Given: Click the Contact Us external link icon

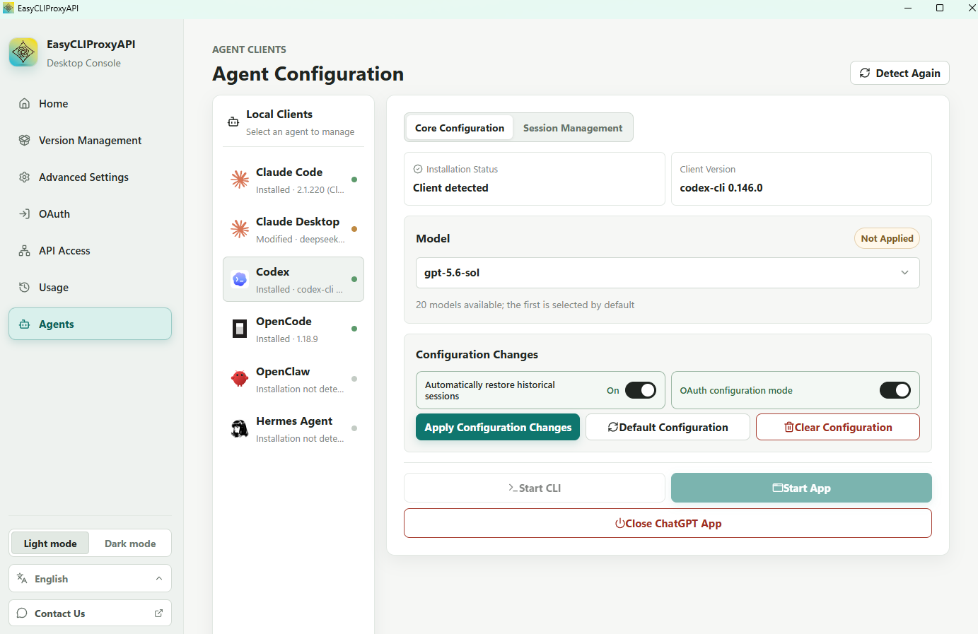Looking at the screenshot, I should pos(158,613).
